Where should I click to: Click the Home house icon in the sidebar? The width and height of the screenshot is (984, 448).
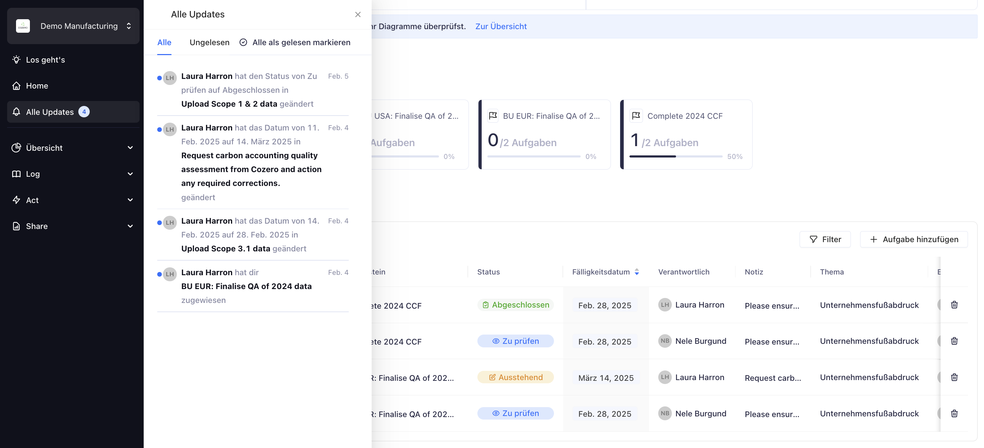coord(16,86)
